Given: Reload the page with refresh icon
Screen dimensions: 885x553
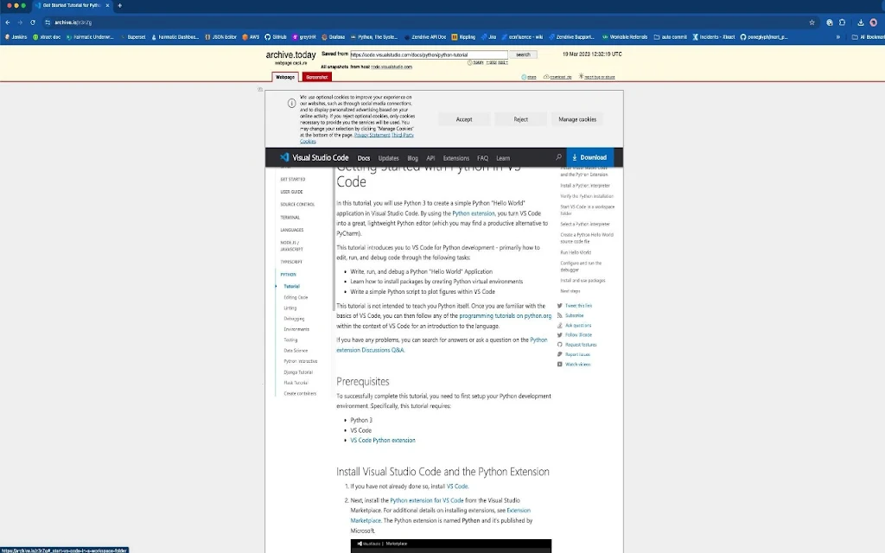Looking at the screenshot, I should [x=33, y=22].
